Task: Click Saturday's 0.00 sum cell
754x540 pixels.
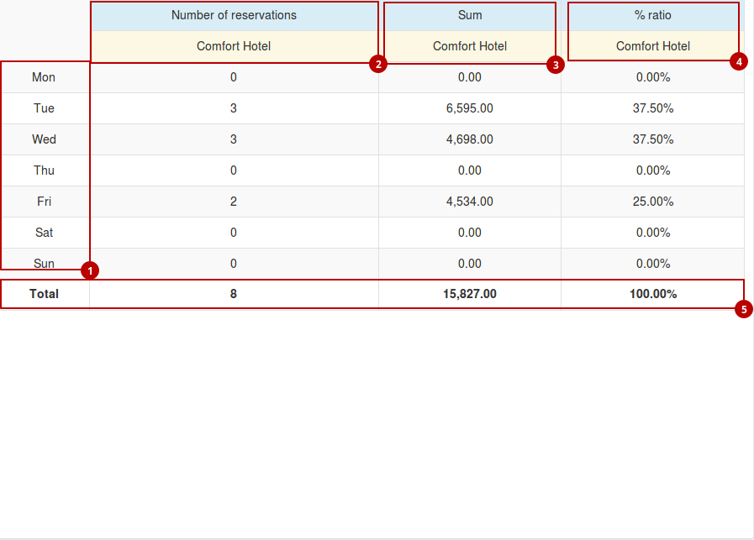Action: click(x=470, y=233)
